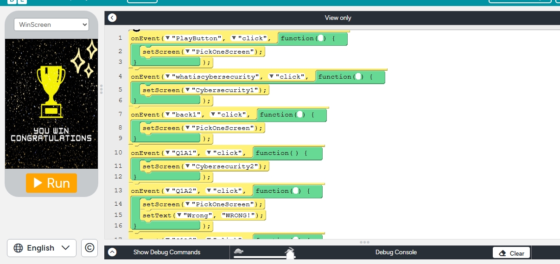
Task: Open the English language dropdown
Action: coord(42,248)
